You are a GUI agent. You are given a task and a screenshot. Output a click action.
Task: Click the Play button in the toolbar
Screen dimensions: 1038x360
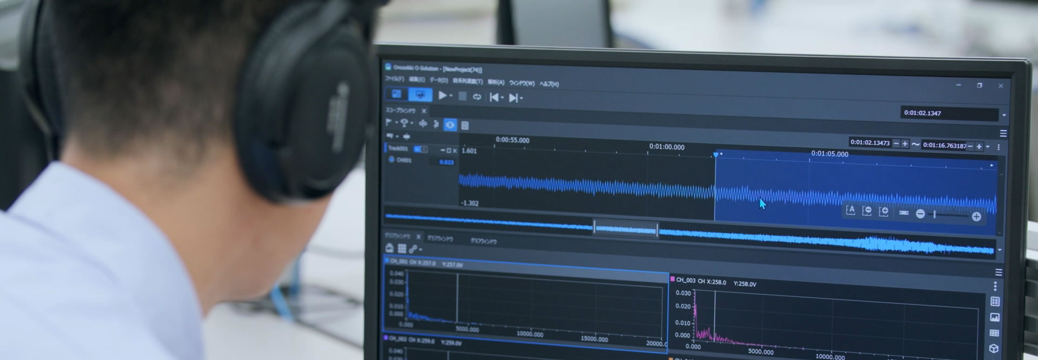click(442, 96)
